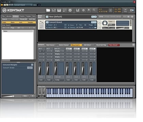Click the Enter Search field

click(19, 25)
